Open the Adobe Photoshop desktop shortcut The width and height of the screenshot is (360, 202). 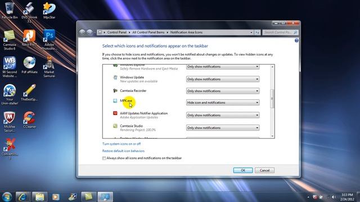(49, 40)
